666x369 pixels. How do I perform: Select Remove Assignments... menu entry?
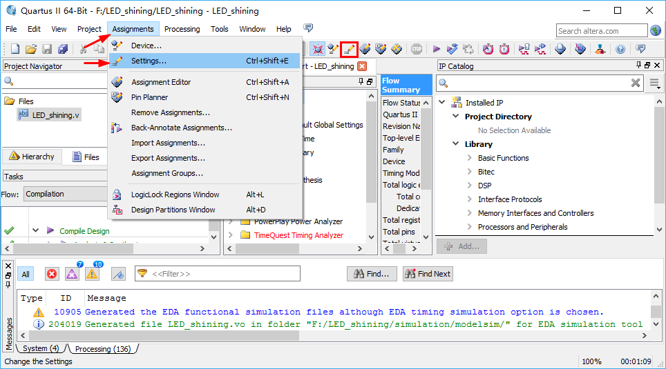(204, 112)
